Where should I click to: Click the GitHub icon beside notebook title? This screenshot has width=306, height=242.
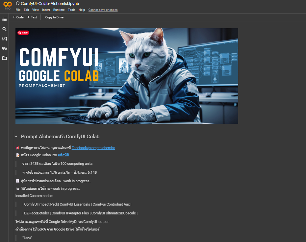17,3
